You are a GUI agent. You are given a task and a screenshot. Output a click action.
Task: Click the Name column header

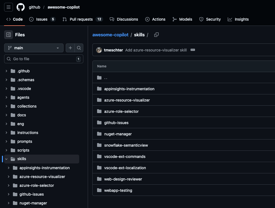coord(102,66)
